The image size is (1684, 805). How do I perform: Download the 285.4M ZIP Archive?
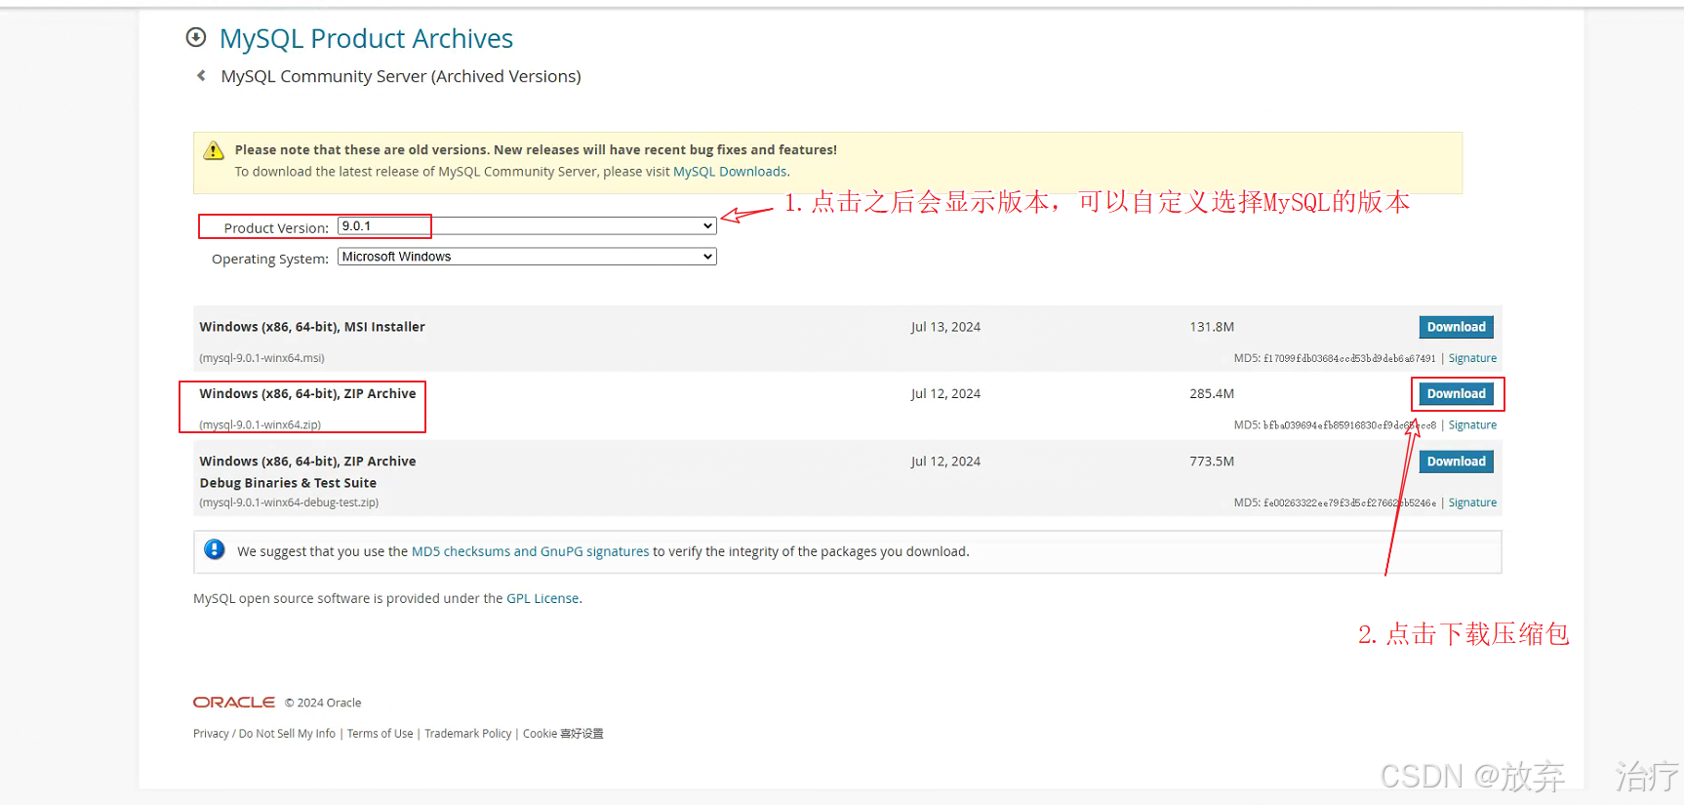click(x=1456, y=394)
